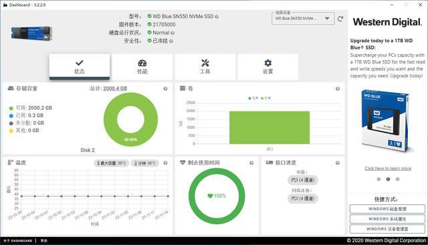Click the 未分配: 0 GB legend entry
This screenshot has height=245, width=428.
[27, 124]
